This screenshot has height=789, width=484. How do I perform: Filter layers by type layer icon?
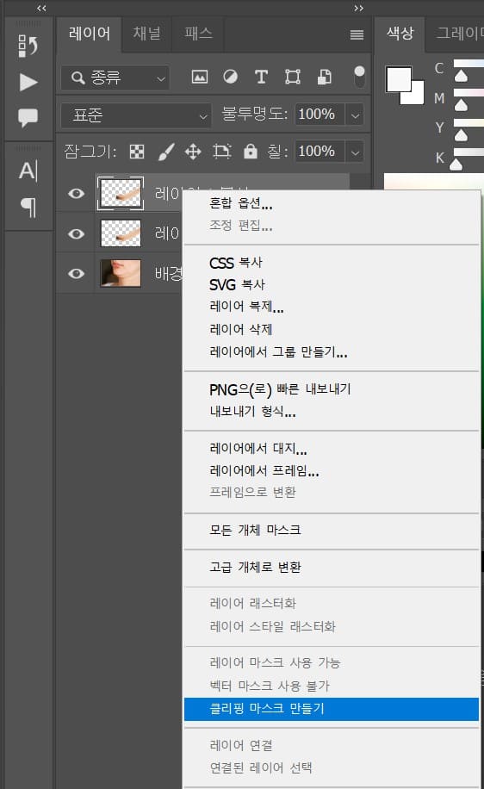tap(261, 77)
